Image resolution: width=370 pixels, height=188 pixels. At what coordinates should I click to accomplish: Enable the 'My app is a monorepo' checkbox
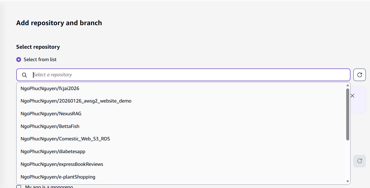(x=18, y=187)
